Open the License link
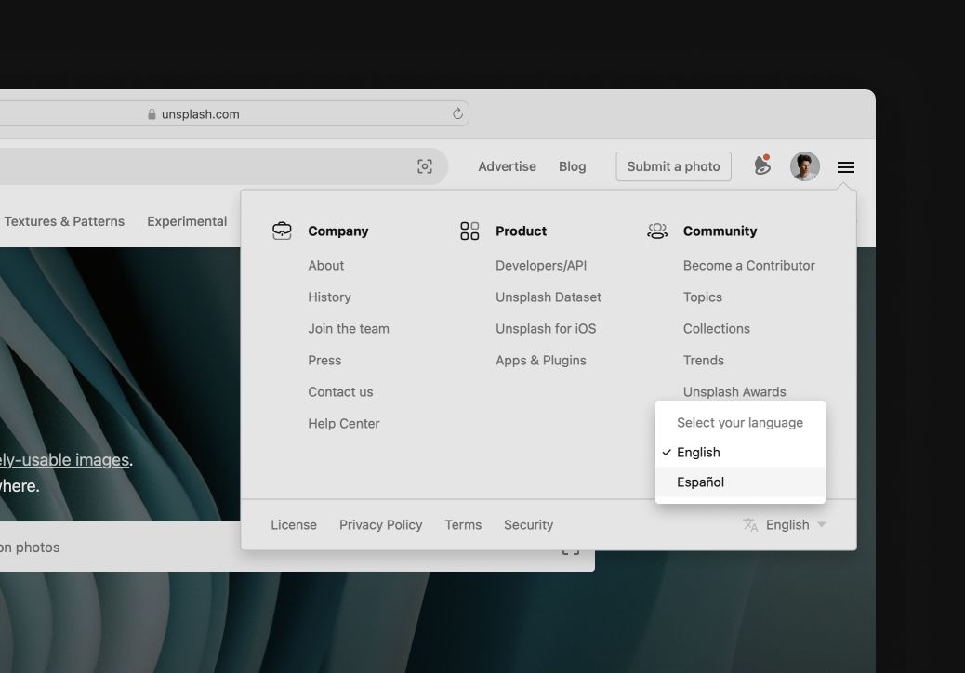 point(294,525)
